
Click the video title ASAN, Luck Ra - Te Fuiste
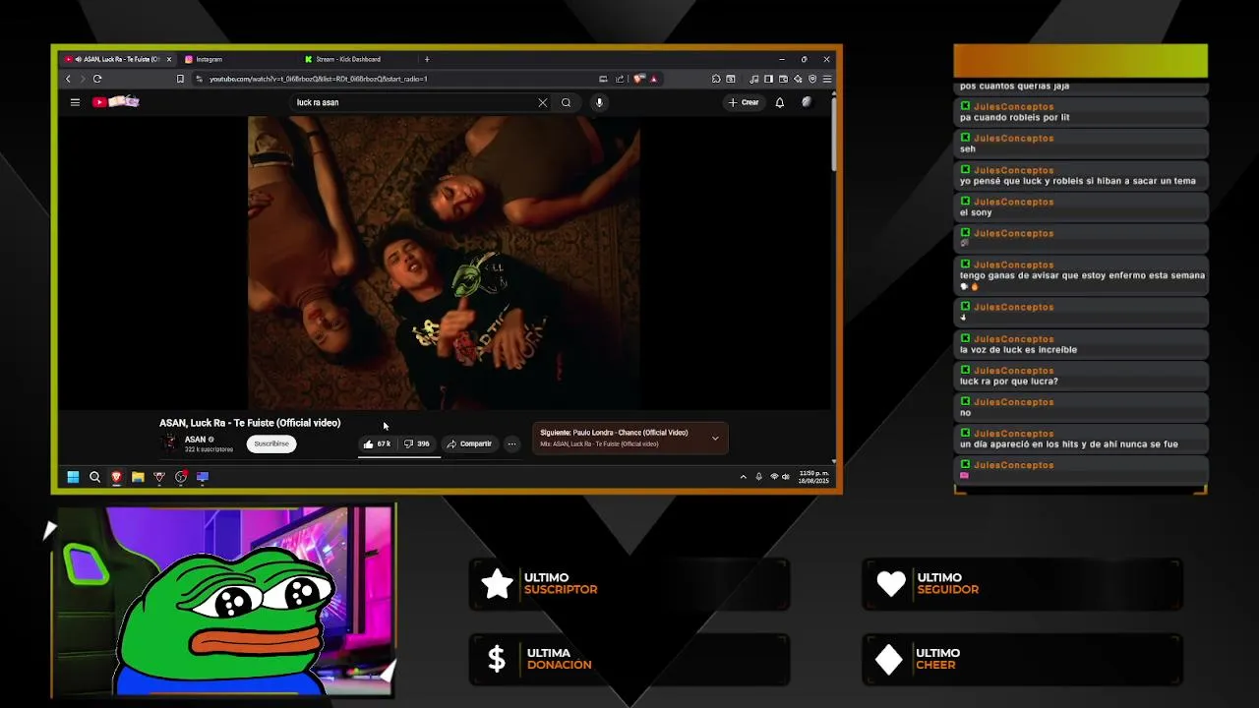click(250, 423)
